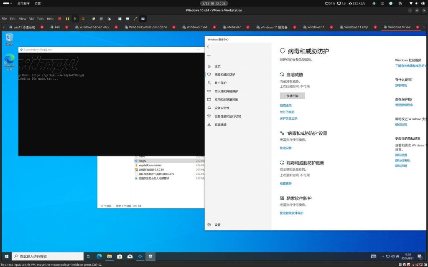Select the xssplatform-master file in Explorer
Image resolution: width=428 pixels, height=267 pixels.
tap(150, 165)
